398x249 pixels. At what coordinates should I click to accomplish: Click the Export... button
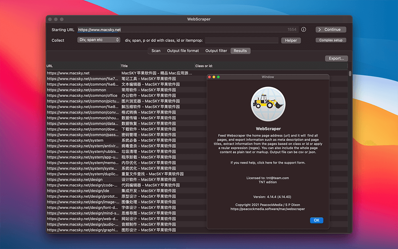336,59
